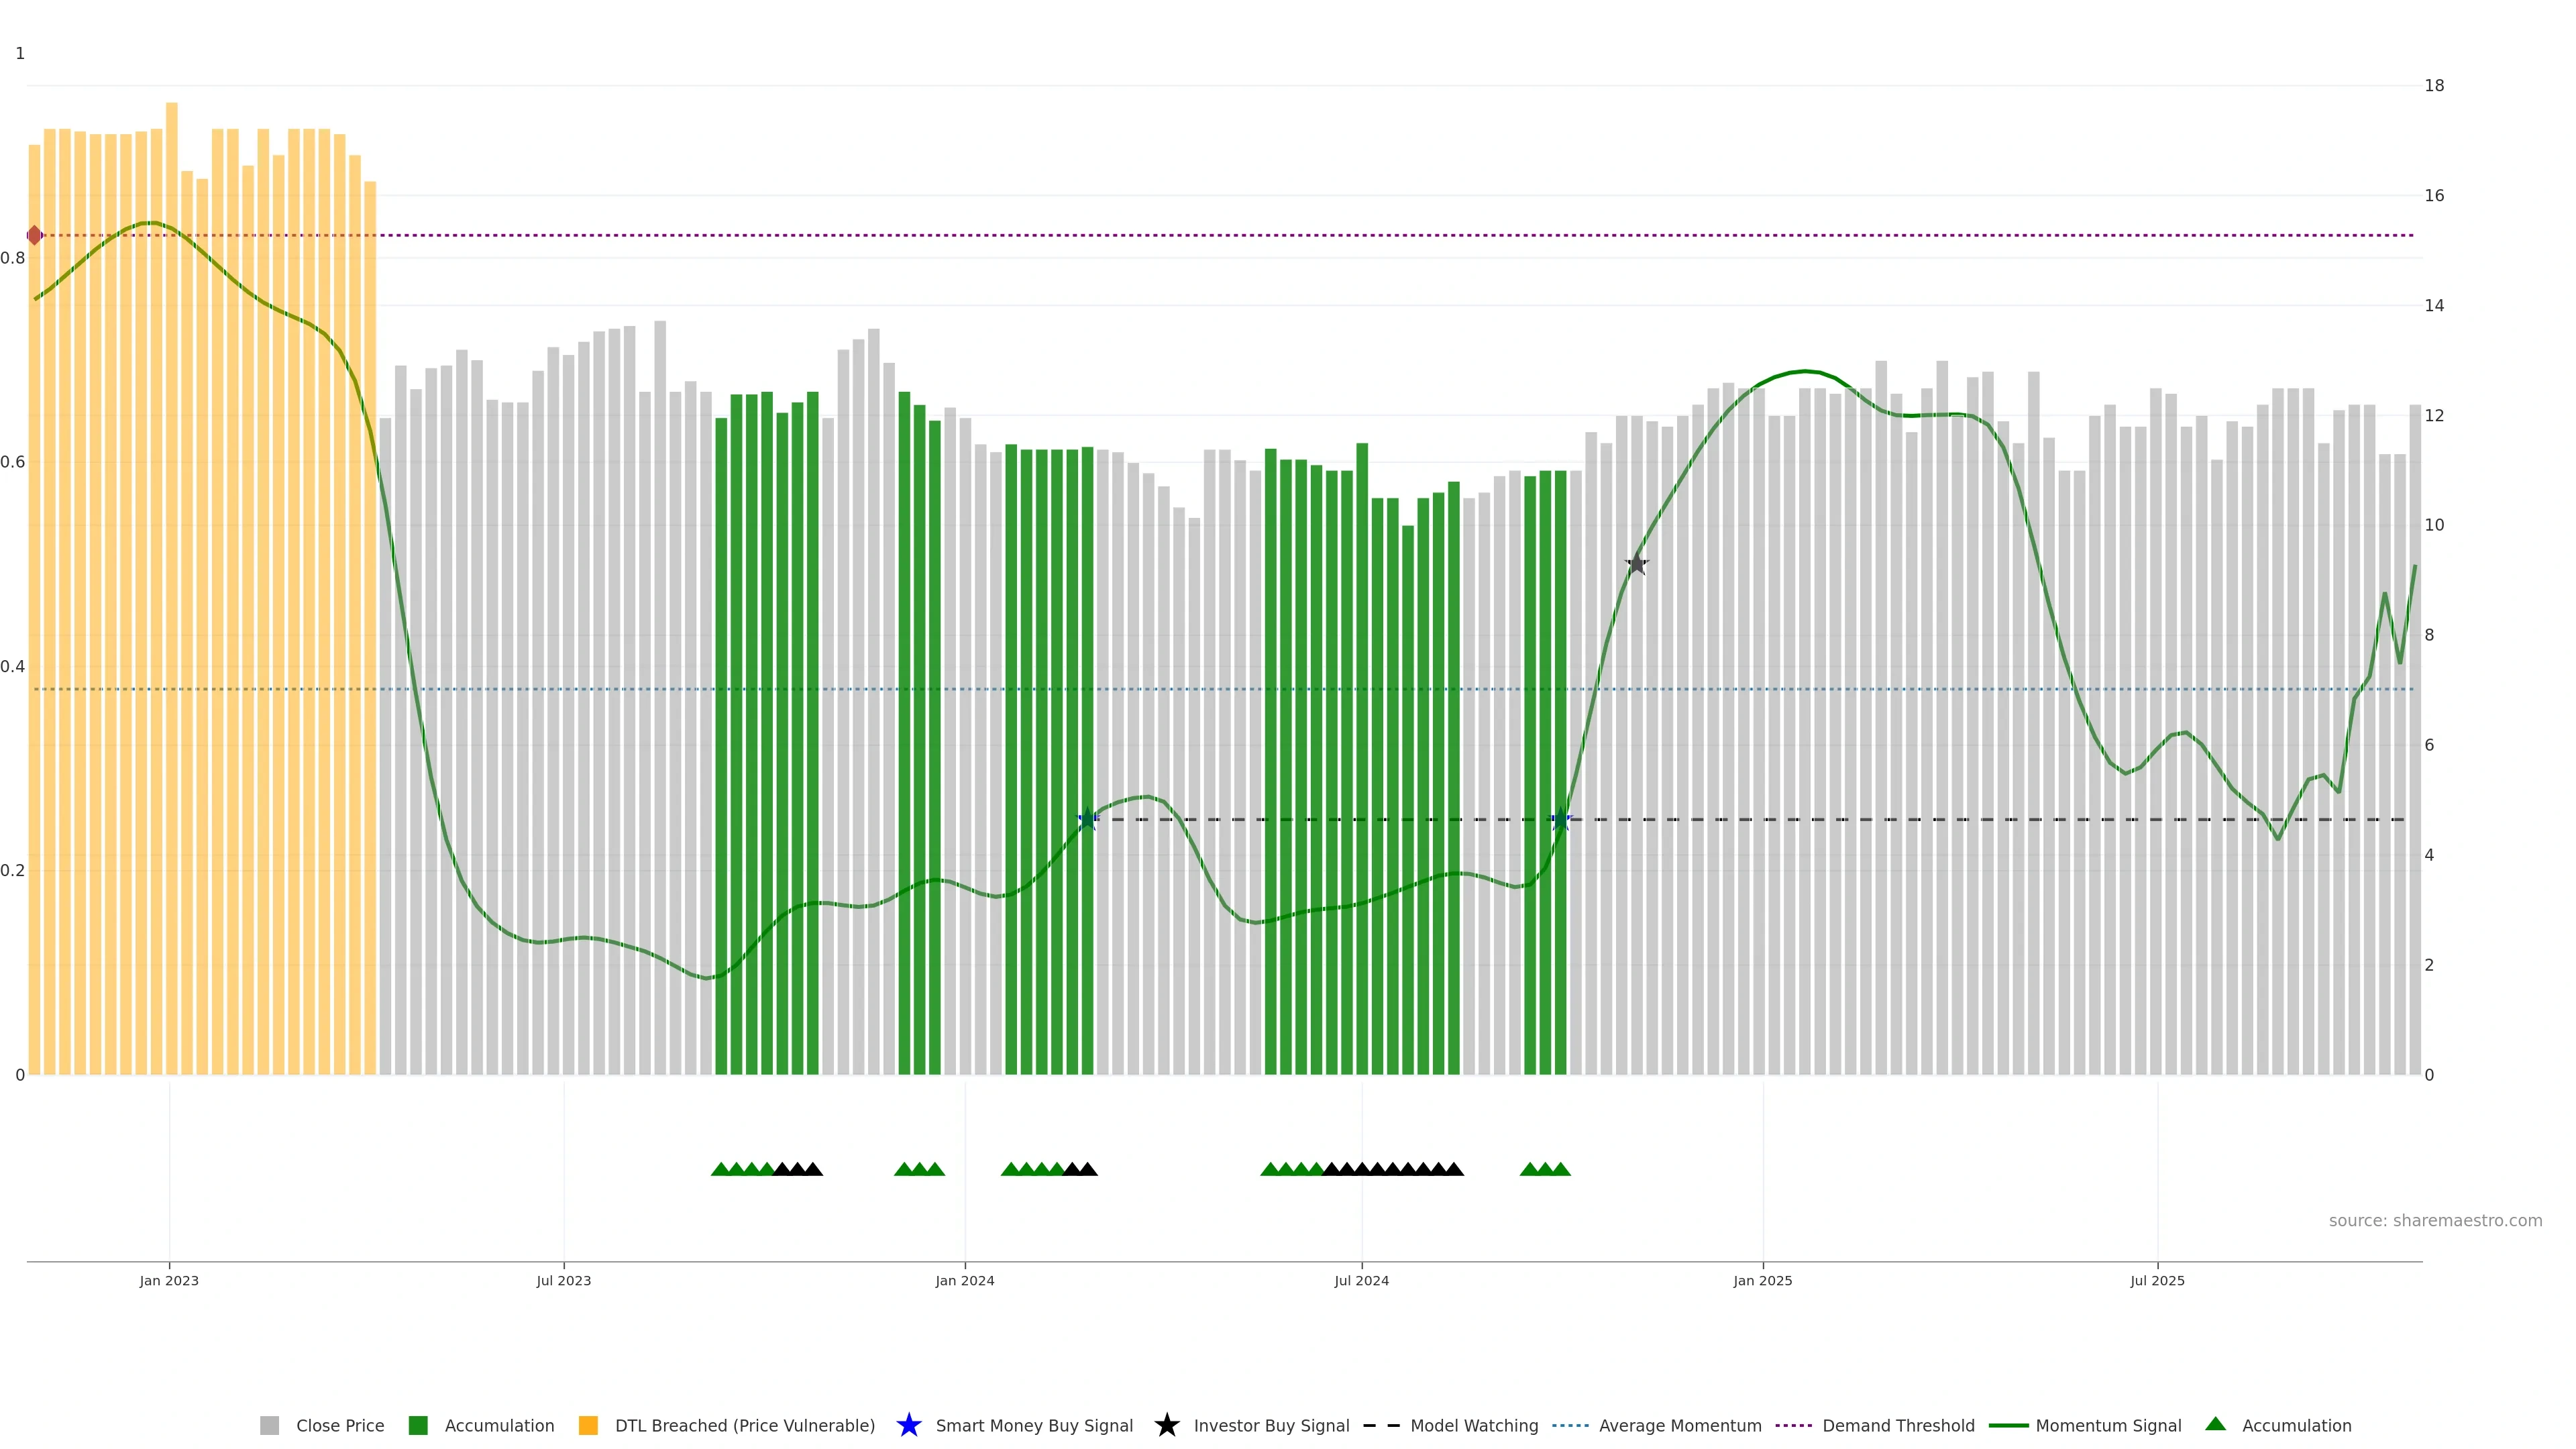Toggle the Momentum Signal legend entry
Viewport: 2576px width, 1449px height.
[x=2108, y=1425]
